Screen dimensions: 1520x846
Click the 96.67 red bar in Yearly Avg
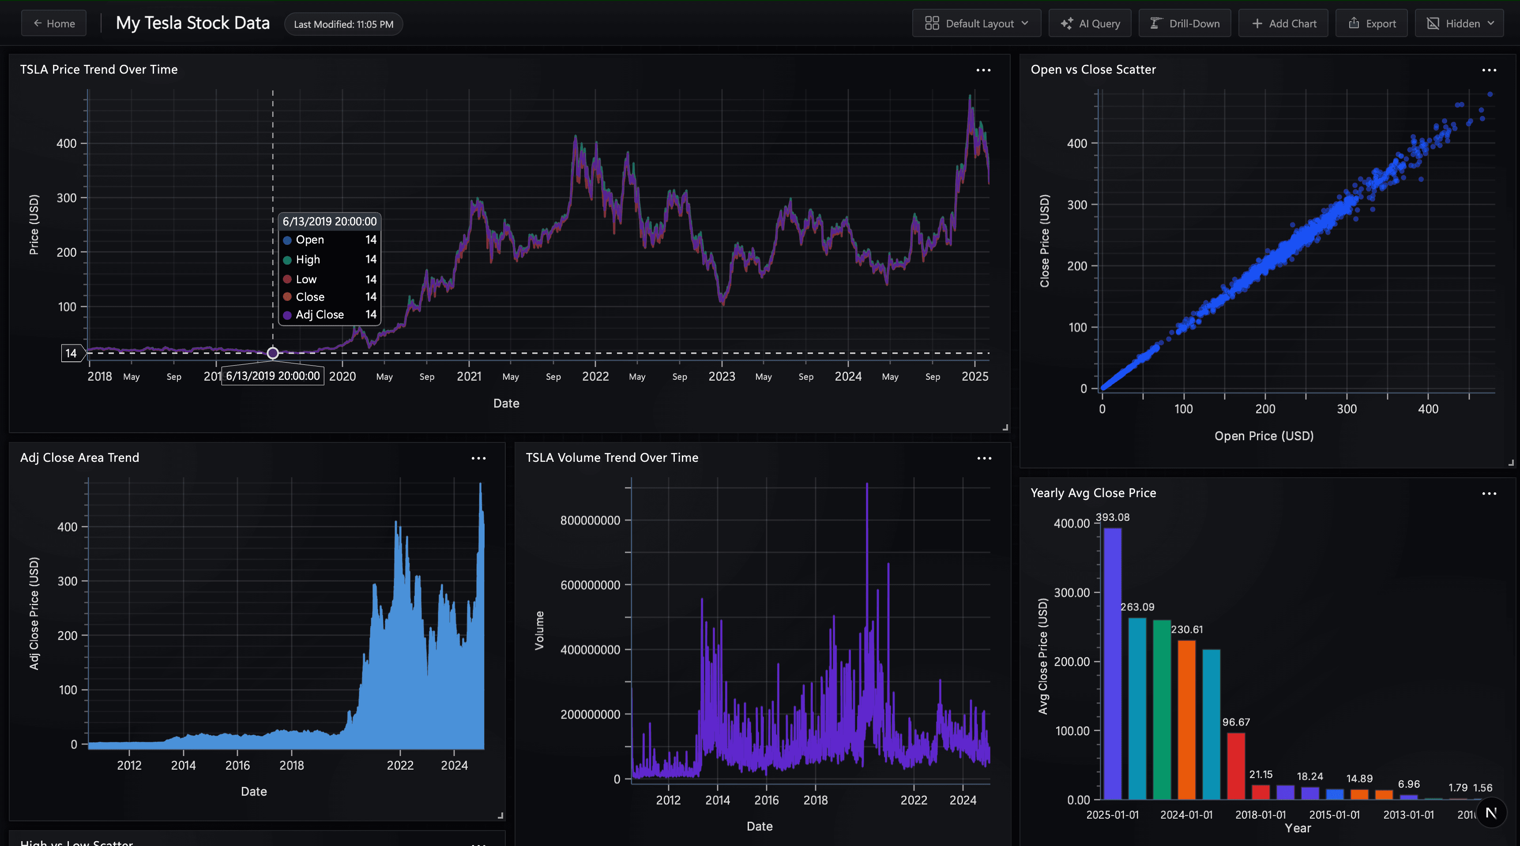click(x=1236, y=767)
